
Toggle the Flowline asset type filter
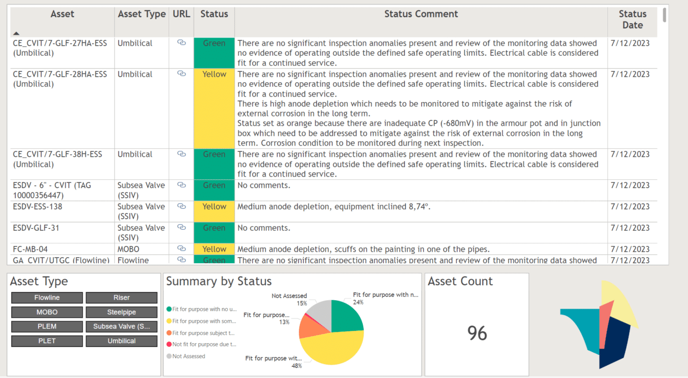tap(47, 297)
